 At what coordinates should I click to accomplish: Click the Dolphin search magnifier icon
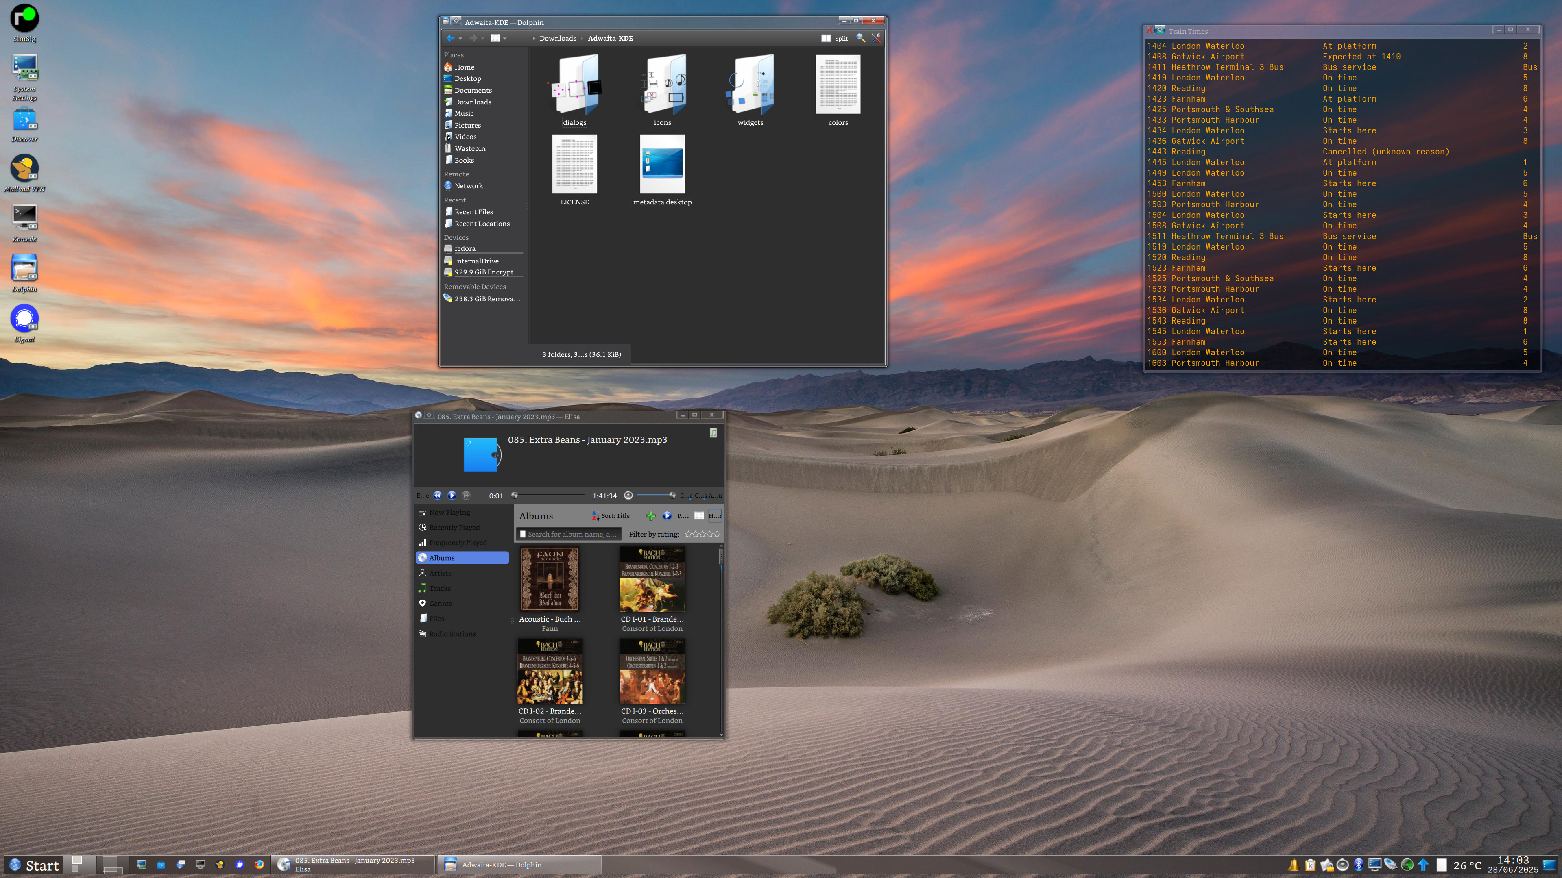860,38
